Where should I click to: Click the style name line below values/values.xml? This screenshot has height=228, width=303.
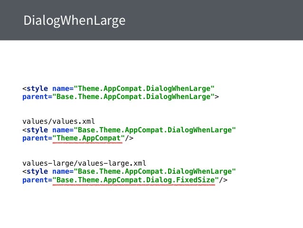pyautogui.click(x=129, y=130)
